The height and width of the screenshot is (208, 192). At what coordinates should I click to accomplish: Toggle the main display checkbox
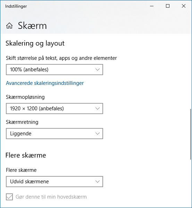9,197
